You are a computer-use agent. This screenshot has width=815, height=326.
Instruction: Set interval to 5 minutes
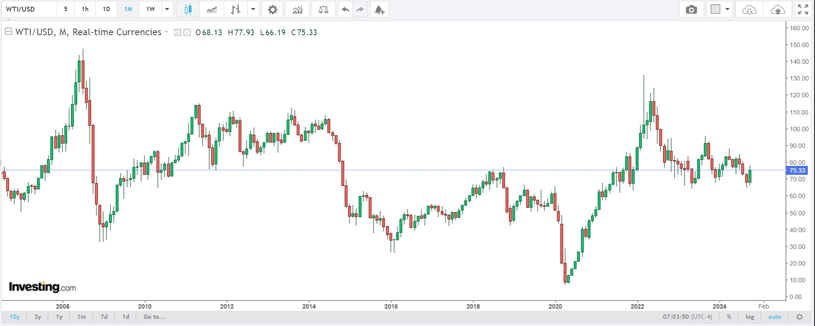[x=66, y=9]
